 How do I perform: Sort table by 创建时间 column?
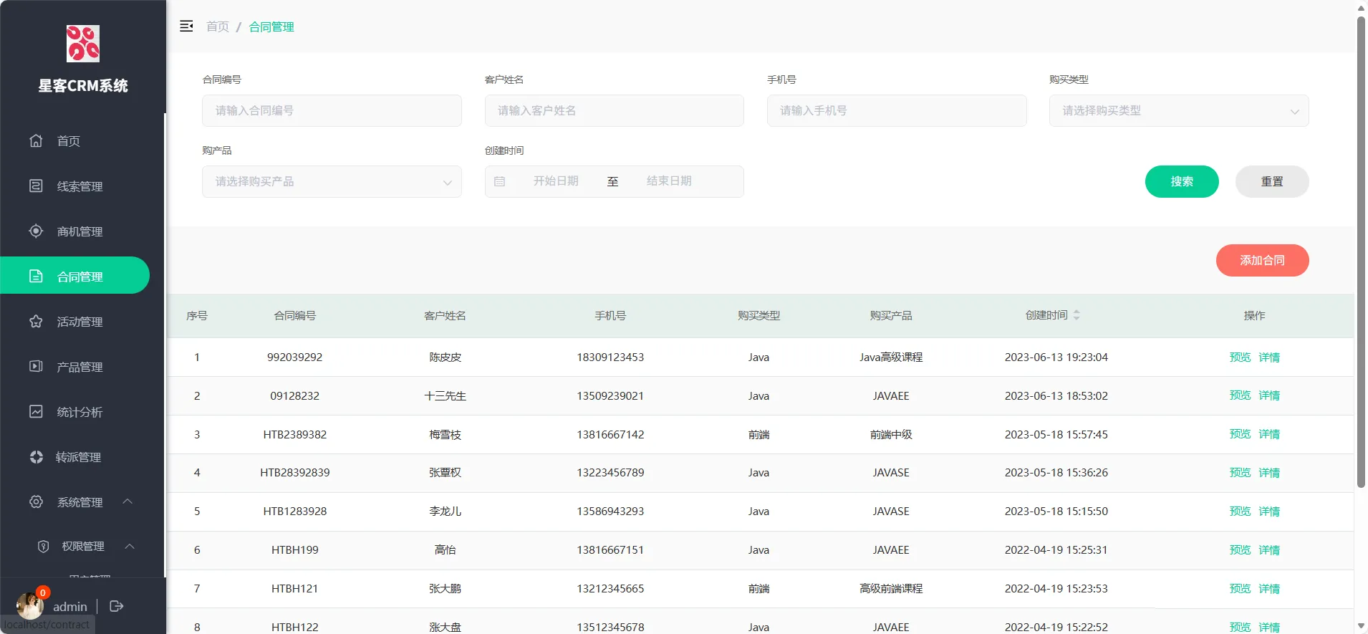1076,315
